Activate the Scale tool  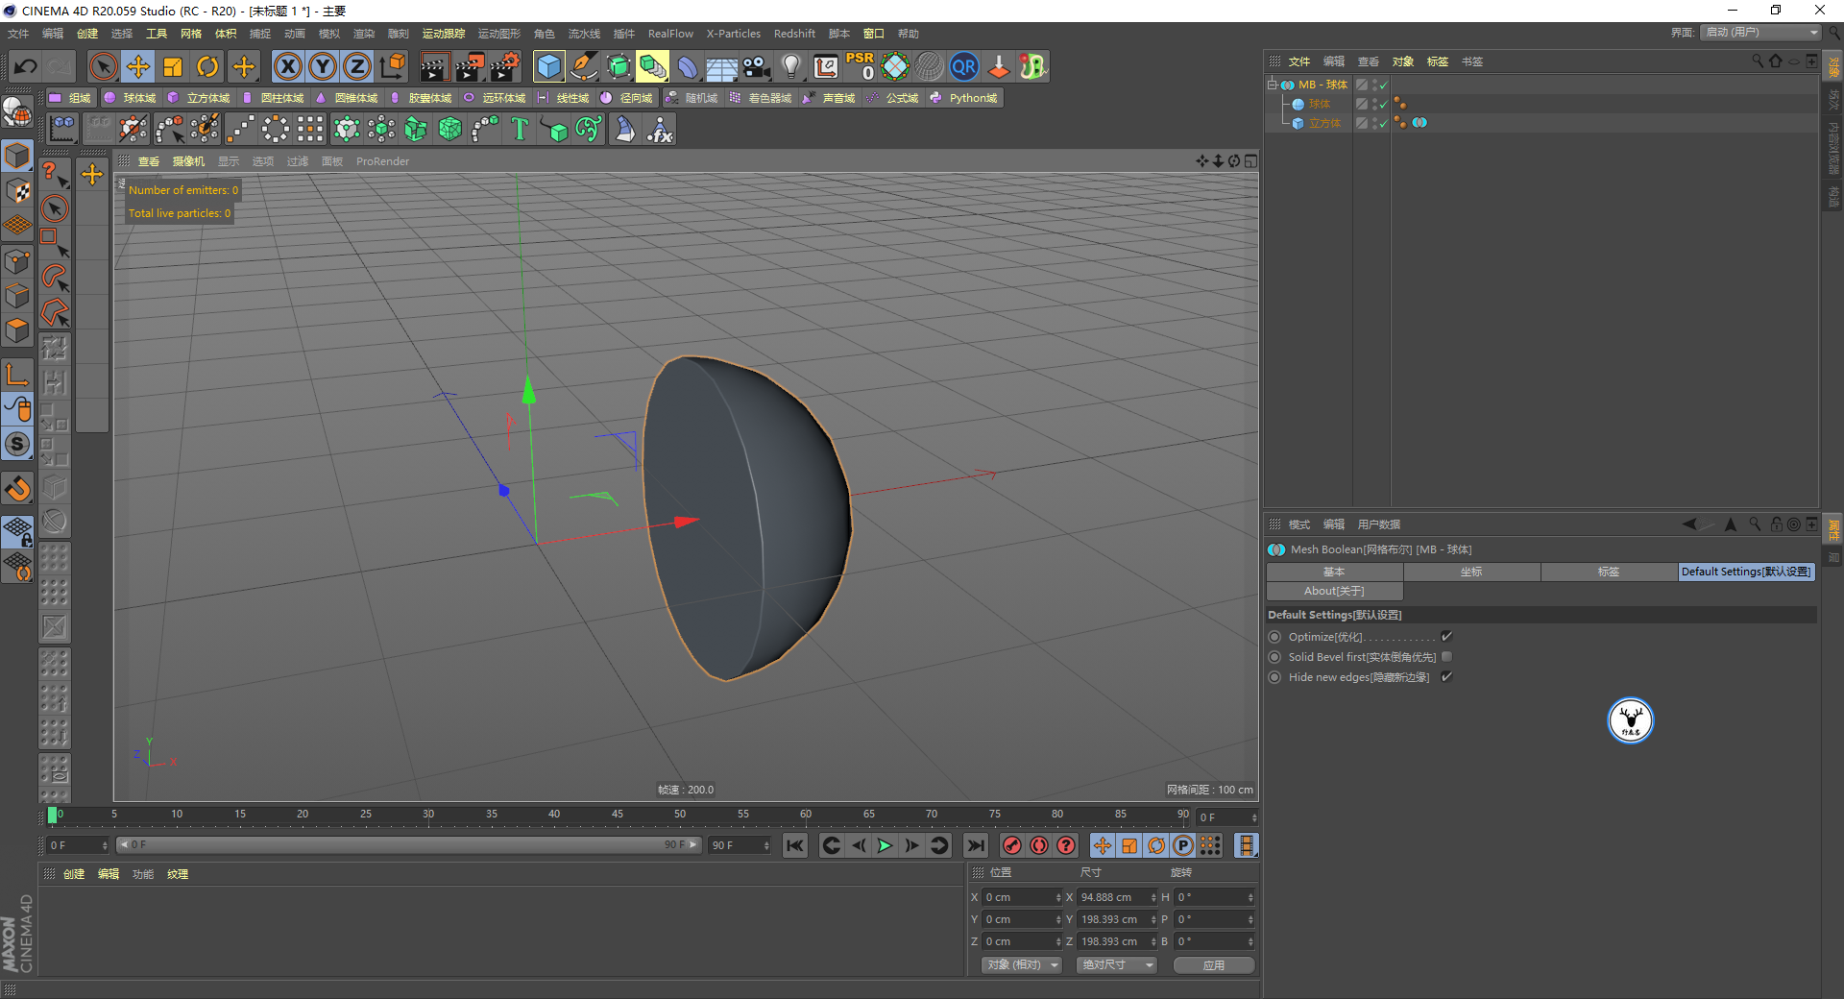(173, 66)
